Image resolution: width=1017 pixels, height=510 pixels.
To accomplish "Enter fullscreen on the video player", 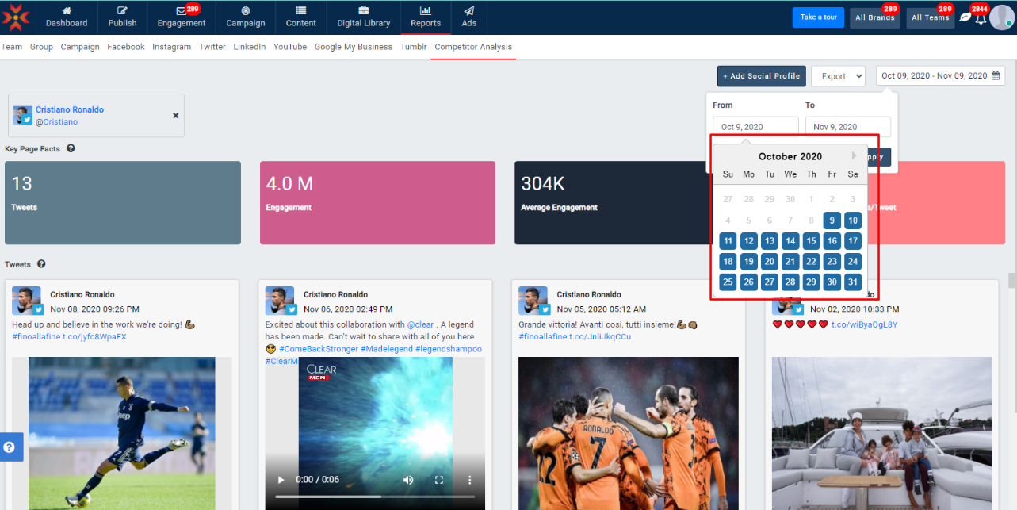I will [x=438, y=480].
